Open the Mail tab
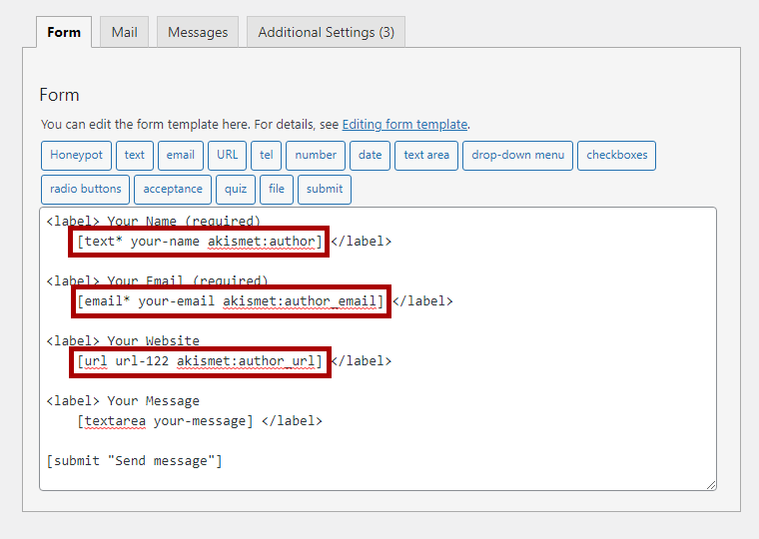The image size is (759, 539). click(125, 32)
